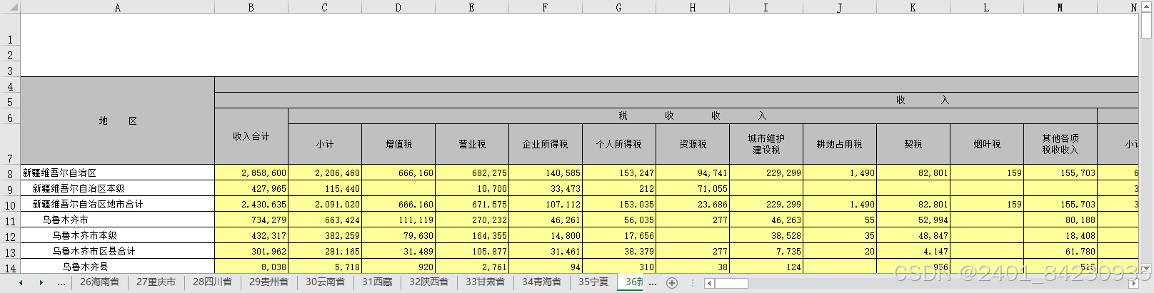This screenshot has height=293, width=1154.
Task: Select column D header
Action: [398, 7]
